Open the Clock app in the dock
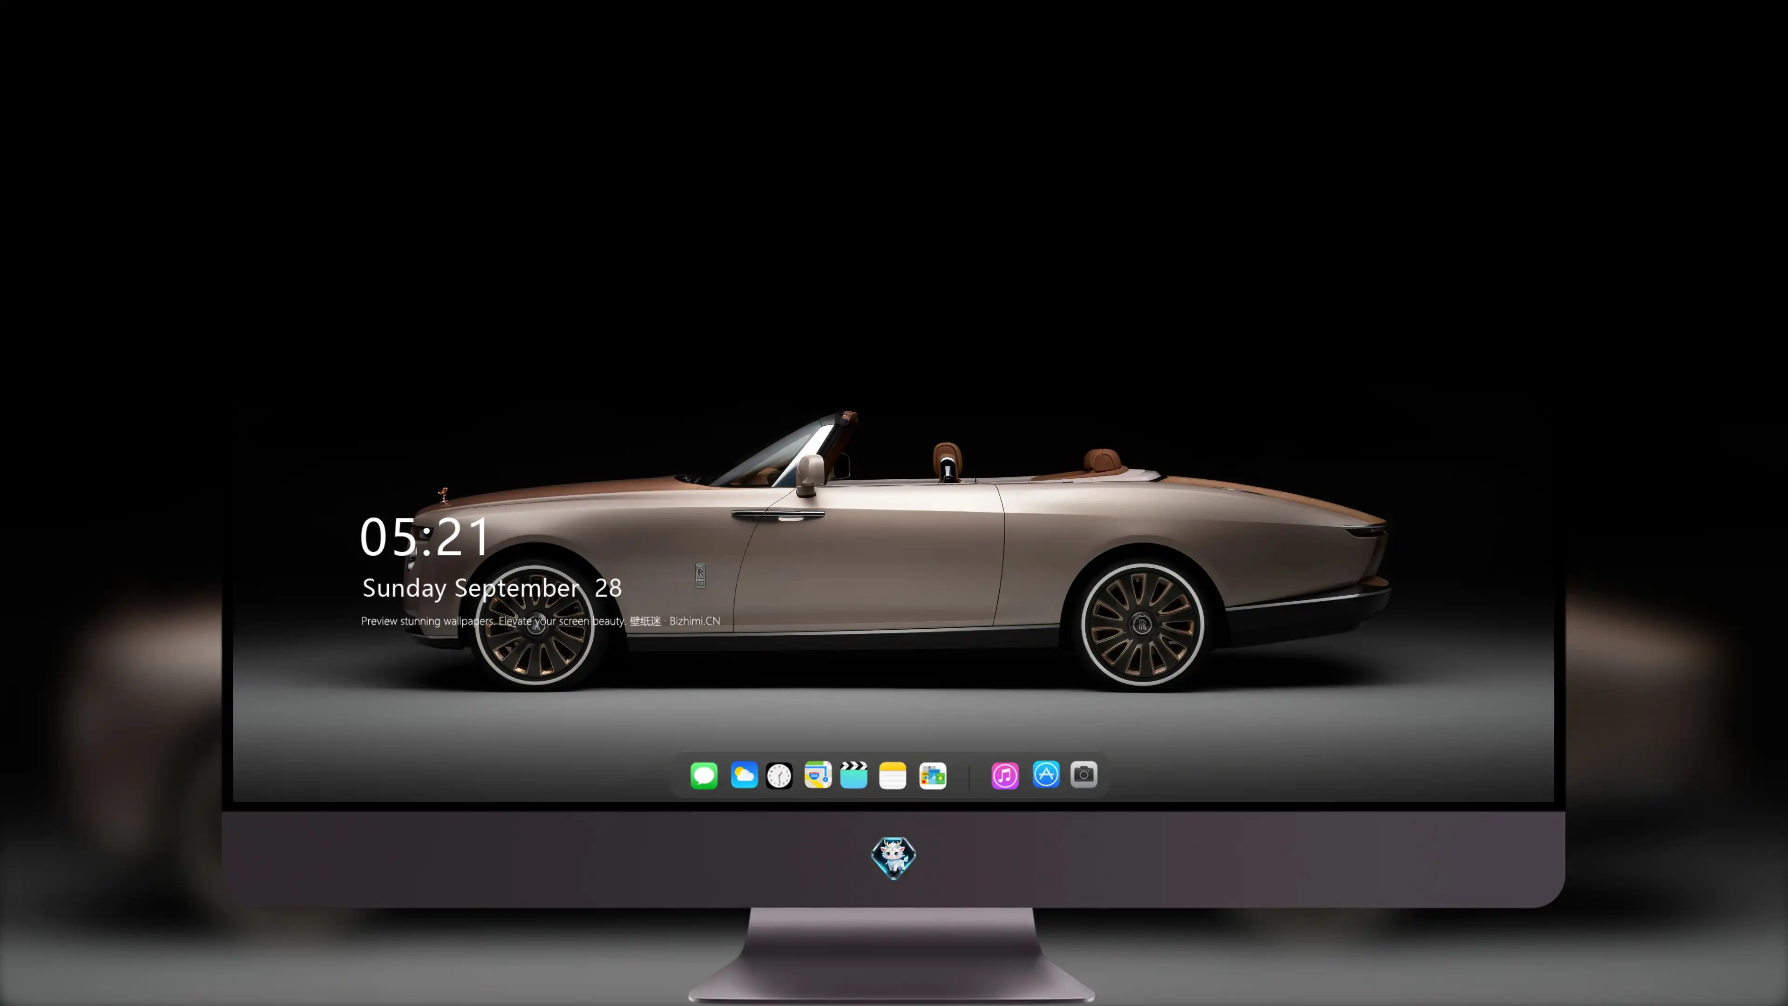 pyautogui.click(x=779, y=775)
